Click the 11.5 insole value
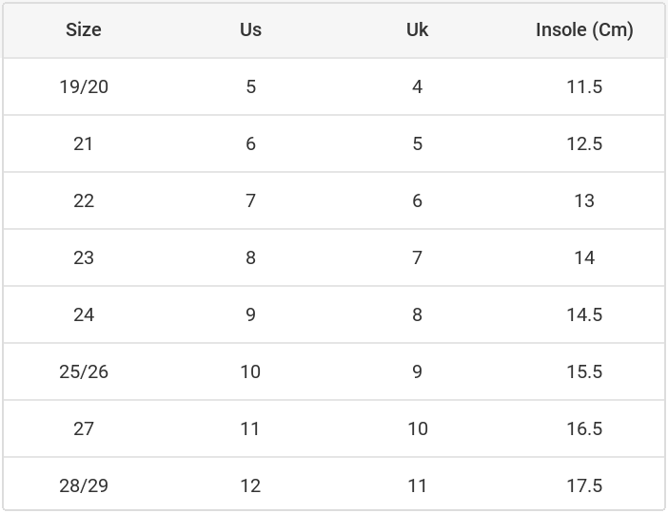The height and width of the screenshot is (513, 668). click(584, 86)
